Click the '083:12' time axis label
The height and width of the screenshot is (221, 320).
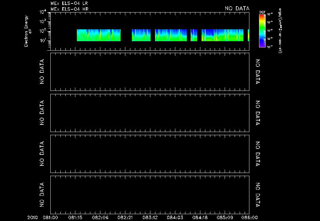(x=150, y=218)
